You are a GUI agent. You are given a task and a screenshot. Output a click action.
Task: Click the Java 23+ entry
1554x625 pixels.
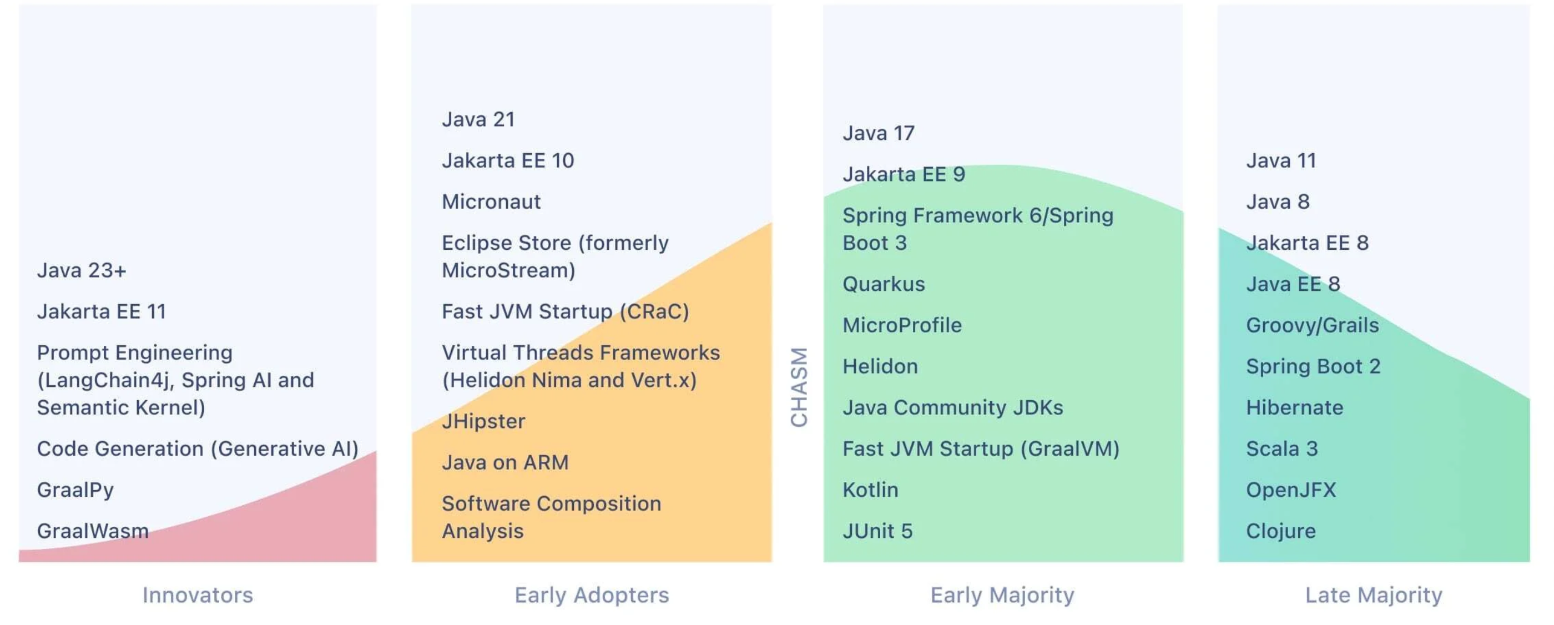82,270
